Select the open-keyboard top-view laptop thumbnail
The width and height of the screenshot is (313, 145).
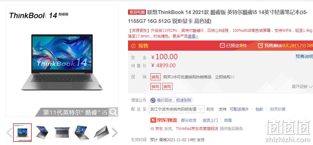62,133
